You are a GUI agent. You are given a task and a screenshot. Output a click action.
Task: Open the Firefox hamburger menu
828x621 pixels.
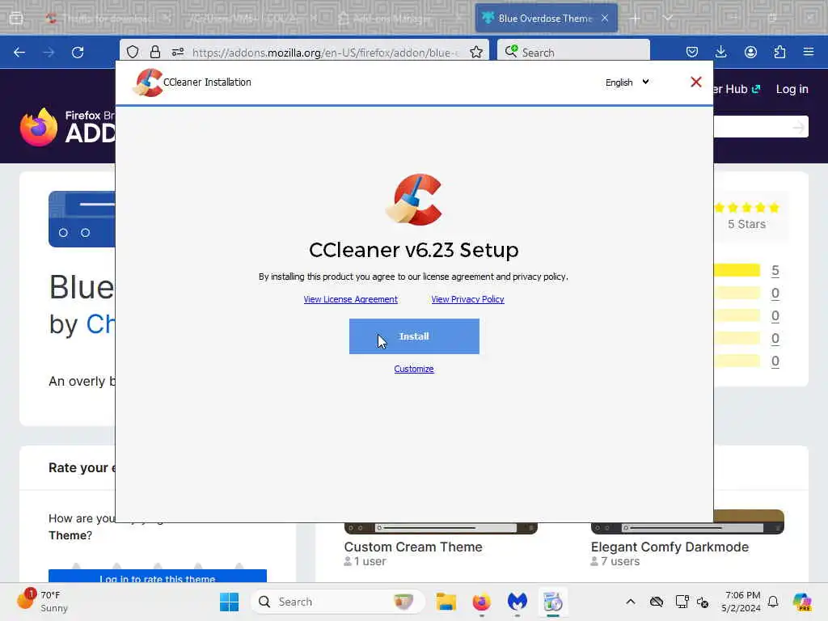[x=809, y=52]
